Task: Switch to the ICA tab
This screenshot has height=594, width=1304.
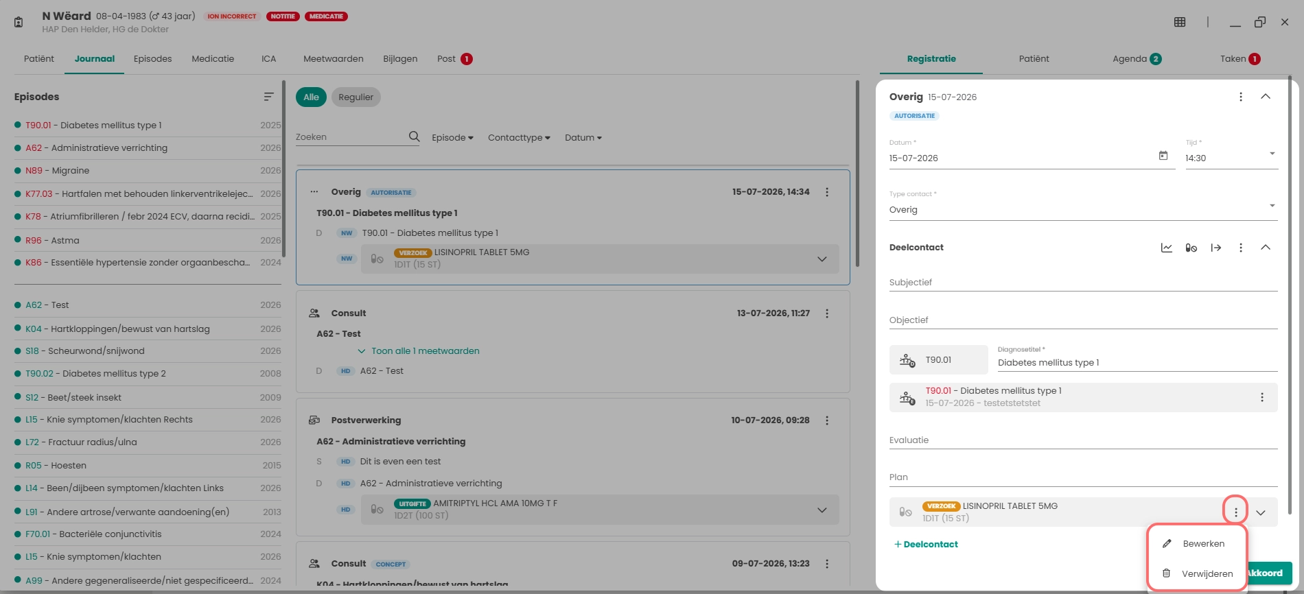Action: [268, 59]
